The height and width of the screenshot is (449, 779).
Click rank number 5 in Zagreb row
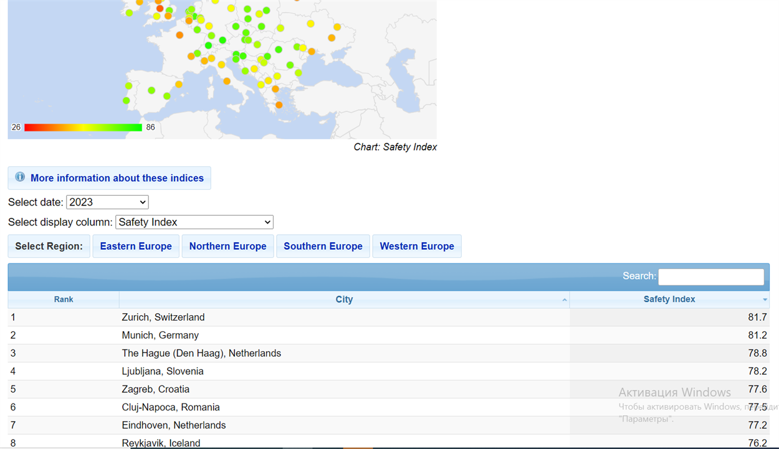(13, 389)
